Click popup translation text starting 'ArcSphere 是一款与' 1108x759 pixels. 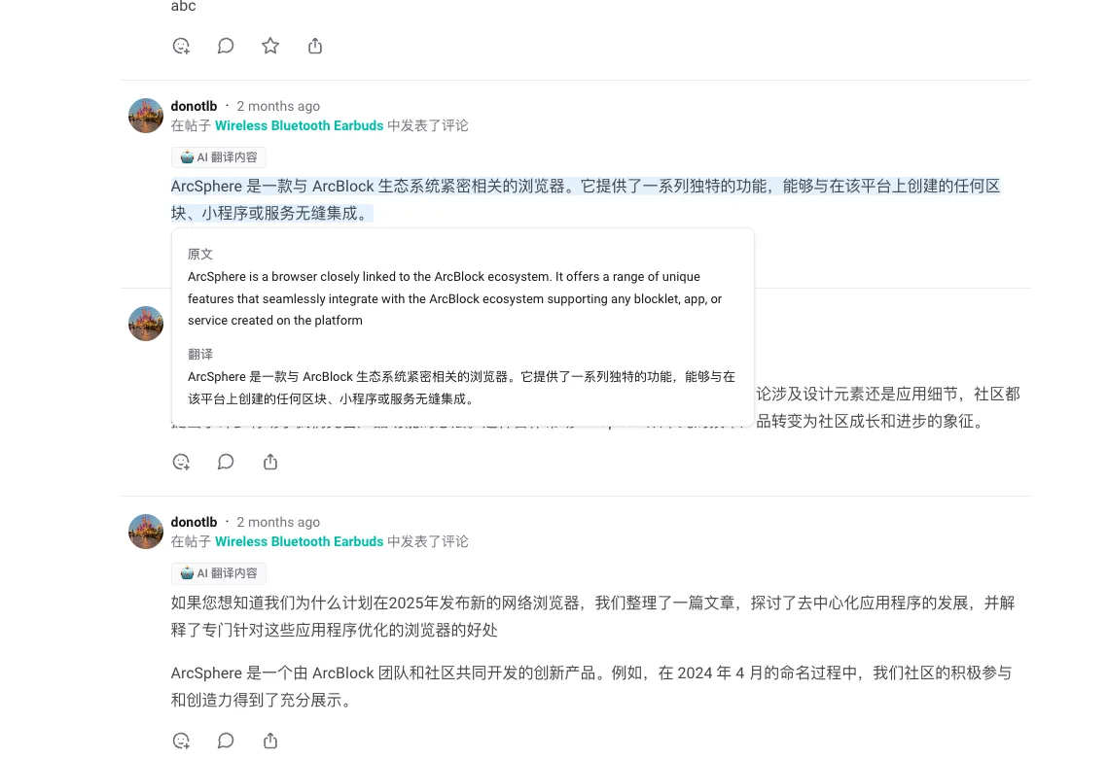(461, 388)
